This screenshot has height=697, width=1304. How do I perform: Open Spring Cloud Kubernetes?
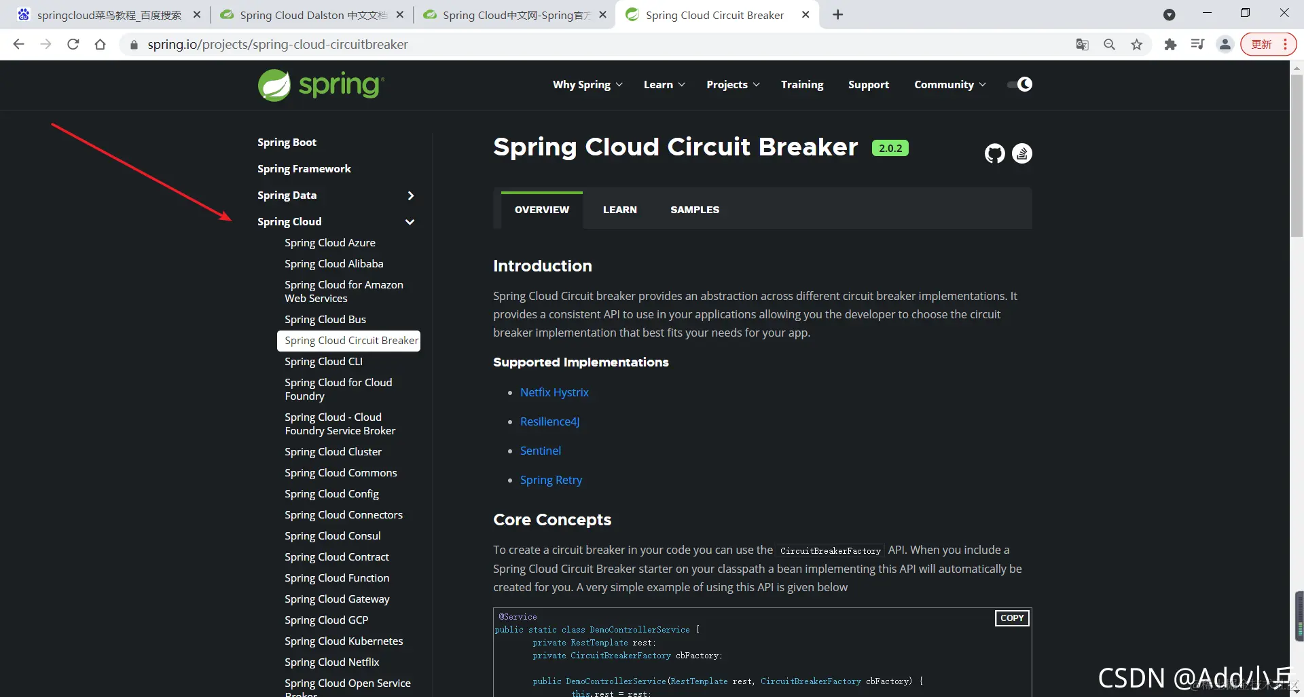point(344,641)
